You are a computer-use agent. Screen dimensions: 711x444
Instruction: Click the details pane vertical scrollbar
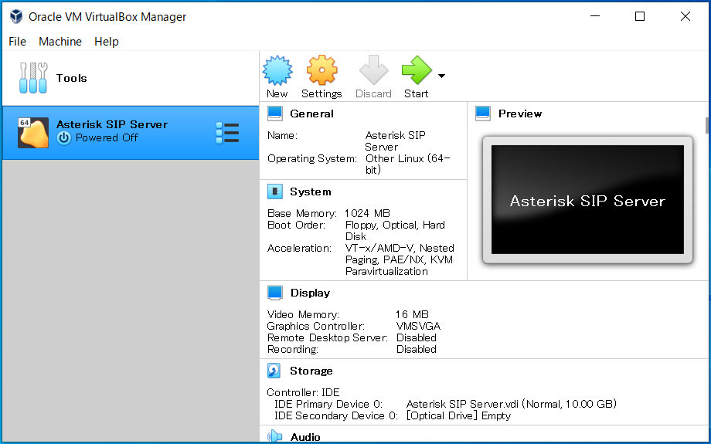[706, 125]
